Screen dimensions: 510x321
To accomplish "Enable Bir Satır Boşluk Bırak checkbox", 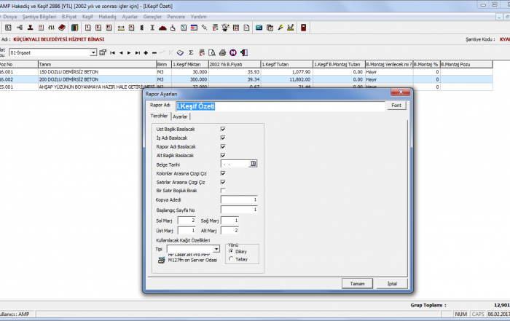I will (222, 190).
